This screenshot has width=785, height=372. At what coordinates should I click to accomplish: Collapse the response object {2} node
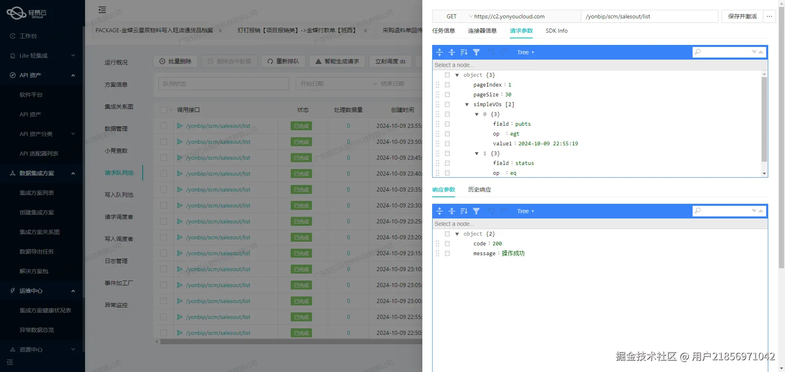457,234
